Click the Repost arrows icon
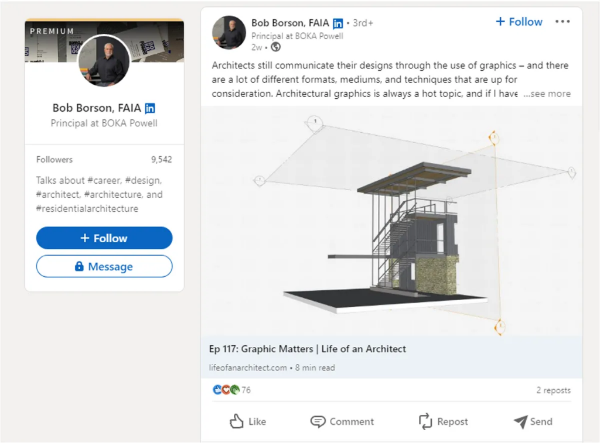600x443 pixels. pyautogui.click(x=425, y=421)
